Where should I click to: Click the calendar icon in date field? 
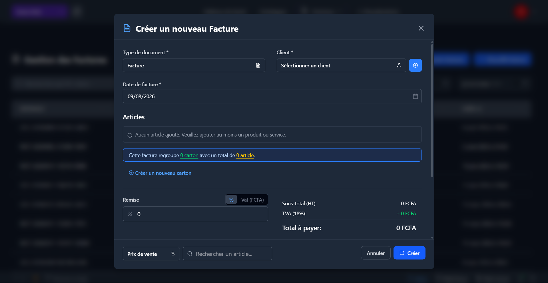(415, 96)
